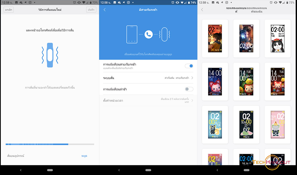The image size is (297, 175).
Task: Tap the home pill below the incoming call screen
Action: click(x=148, y=170)
